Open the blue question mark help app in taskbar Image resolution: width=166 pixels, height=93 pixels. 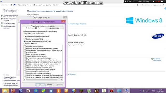pos(21,91)
